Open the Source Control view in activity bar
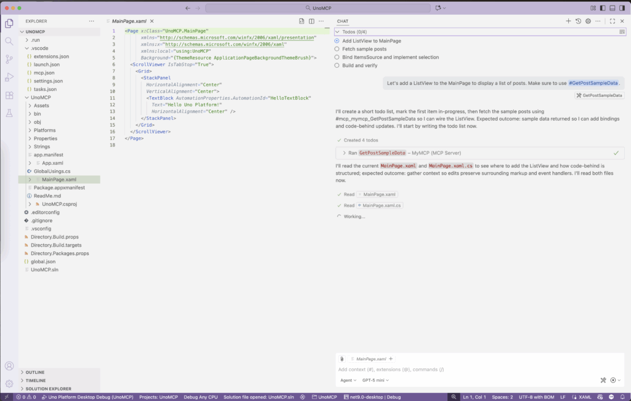This screenshot has height=401, width=631. 9,59
